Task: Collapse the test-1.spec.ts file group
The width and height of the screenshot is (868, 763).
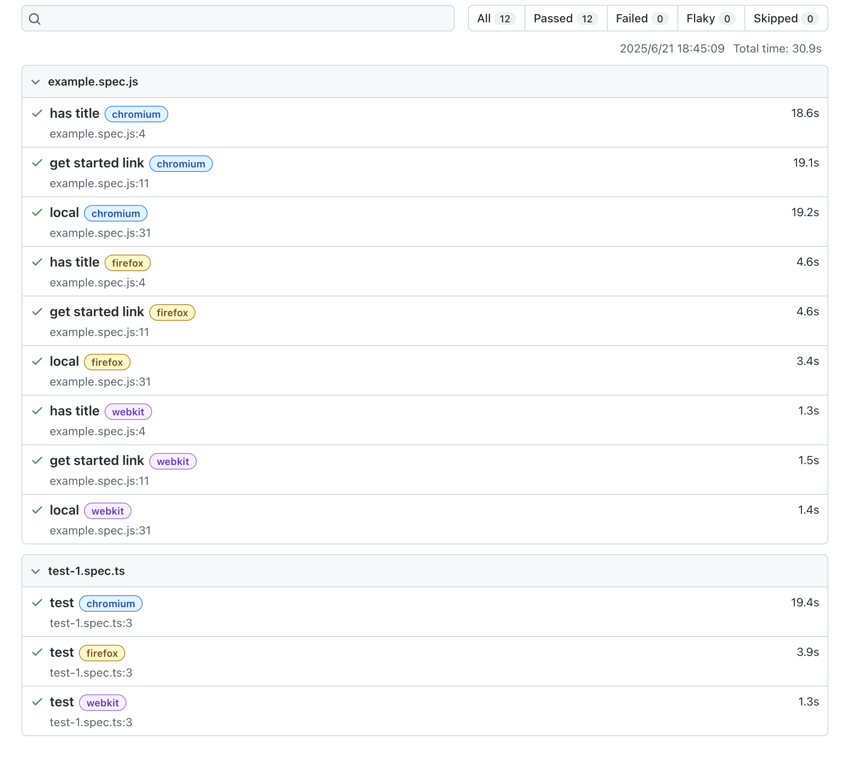Action: (x=36, y=571)
